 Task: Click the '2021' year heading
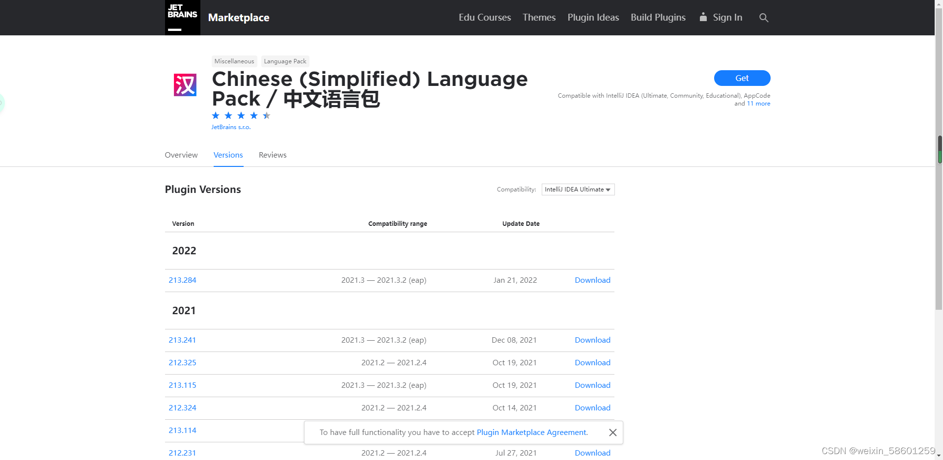tap(184, 311)
